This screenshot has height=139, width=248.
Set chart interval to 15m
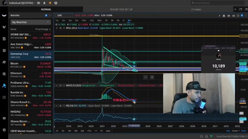pyautogui.click(x=91, y=20)
